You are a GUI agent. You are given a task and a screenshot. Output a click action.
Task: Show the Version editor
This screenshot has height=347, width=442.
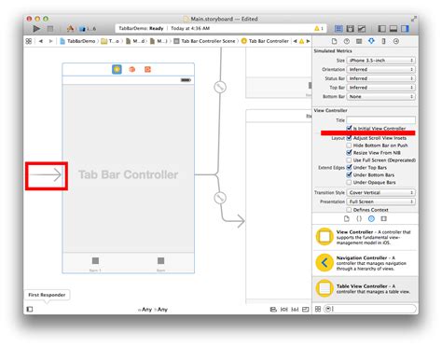click(x=362, y=29)
